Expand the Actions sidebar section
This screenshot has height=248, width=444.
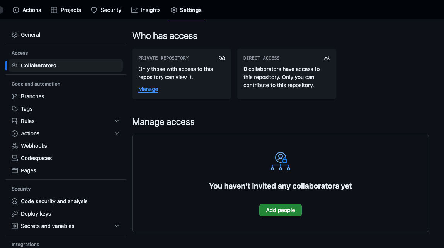pyautogui.click(x=117, y=133)
